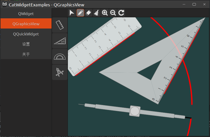Viewport: 210px width, 137px height.
Task: Add the protractor tool from side panel
Action: tap(60, 57)
